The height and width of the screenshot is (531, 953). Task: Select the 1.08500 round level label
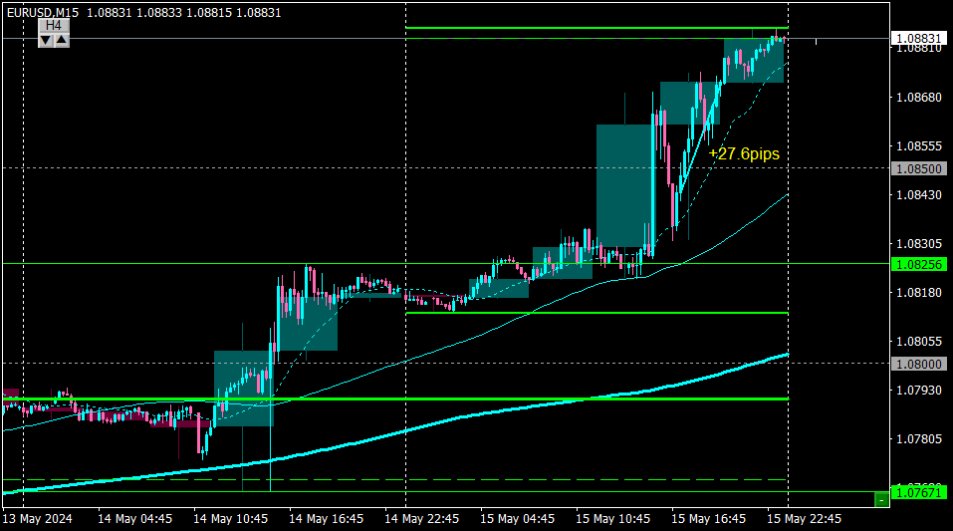919,169
